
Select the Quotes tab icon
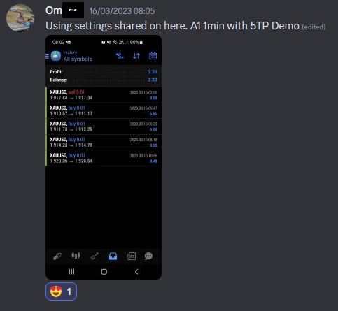pyautogui.click(x=57, y=256)
